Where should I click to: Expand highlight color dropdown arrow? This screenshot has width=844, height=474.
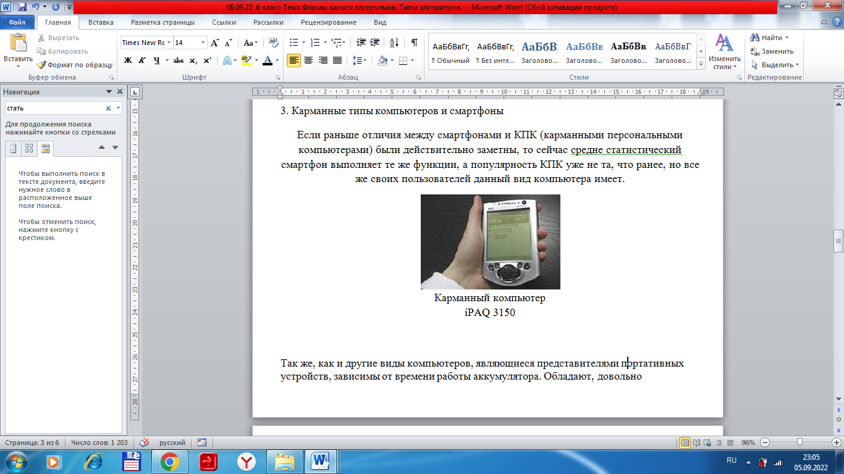(256, 60)
